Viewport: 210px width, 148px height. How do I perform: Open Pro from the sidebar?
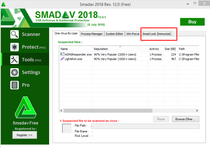tap(25, 85)
